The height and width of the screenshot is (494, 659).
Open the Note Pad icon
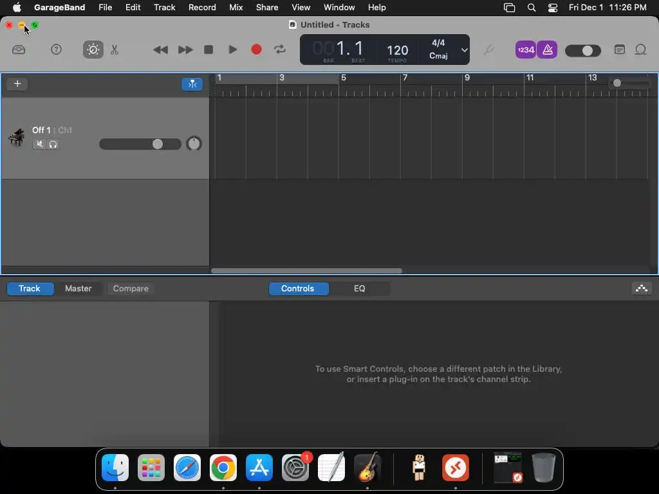point(619,50)
